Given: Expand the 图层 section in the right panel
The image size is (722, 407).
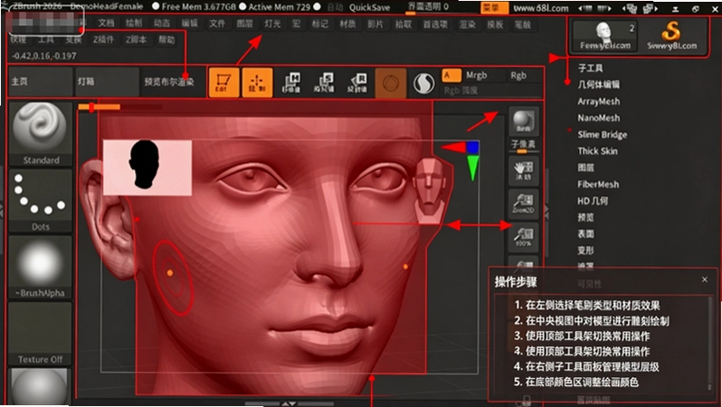Looking at the screenshot, I should (585, 167).
